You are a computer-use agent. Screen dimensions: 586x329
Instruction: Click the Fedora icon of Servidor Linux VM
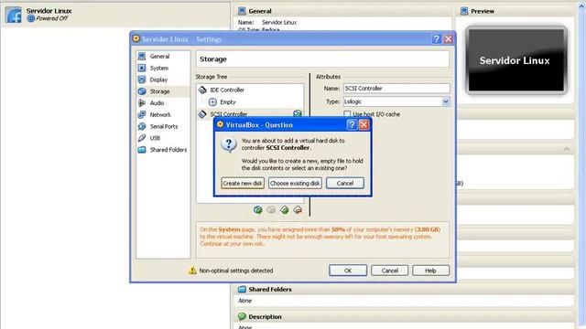pos(14,15)
